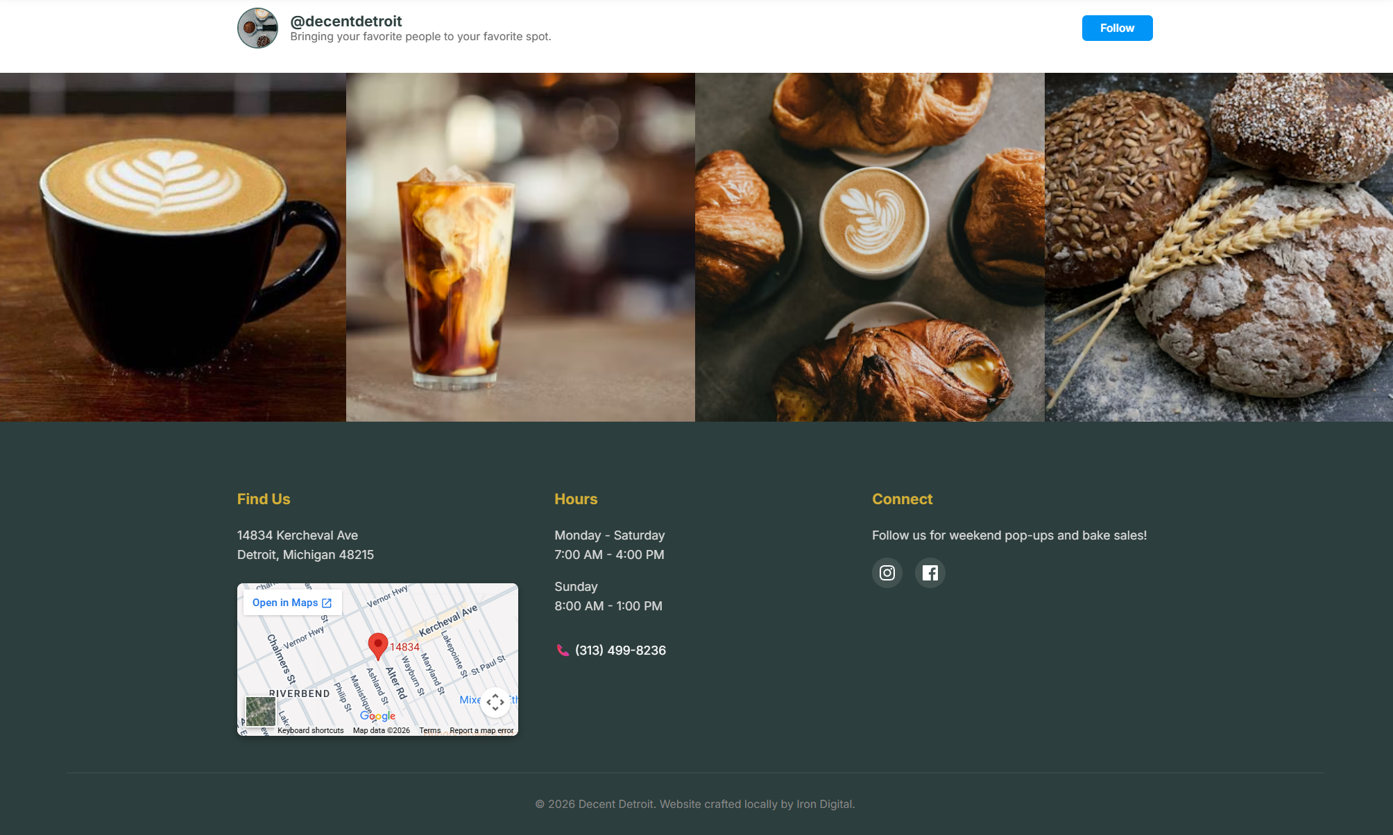Viewport: 1393px width, 835px height.
Task: Call the (313) 499-8236 phone link
Action: pos(619,650)
